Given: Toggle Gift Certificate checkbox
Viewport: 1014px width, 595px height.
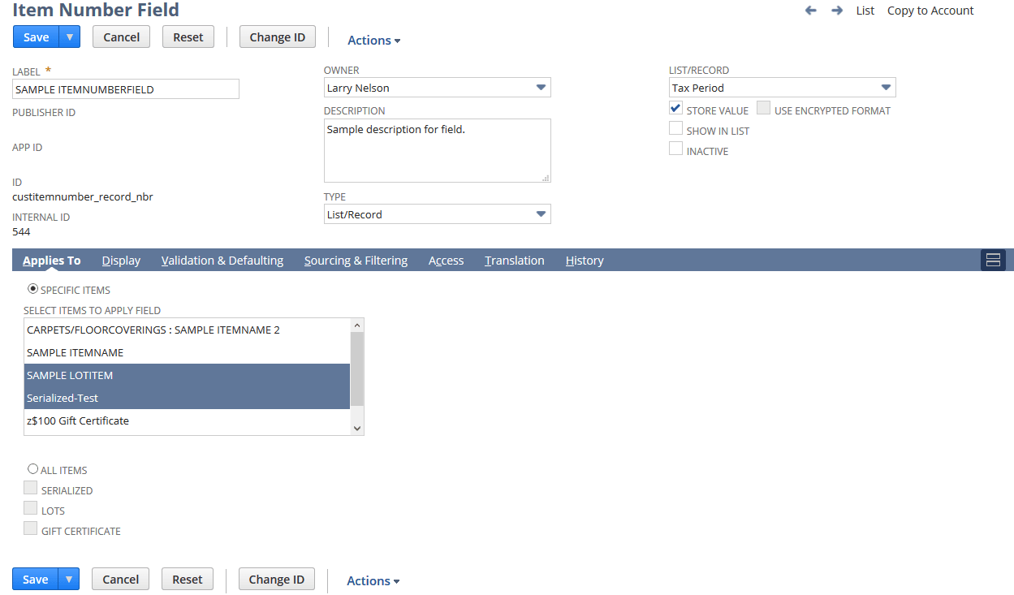Looking at the screenshot, I should coord(30,528).
